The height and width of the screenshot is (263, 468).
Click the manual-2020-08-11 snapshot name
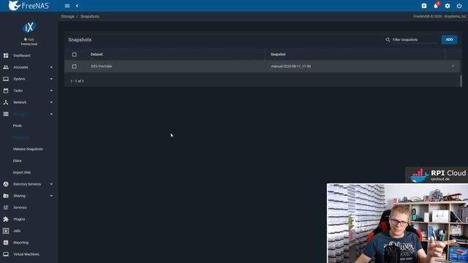click(x=291, y=66)
